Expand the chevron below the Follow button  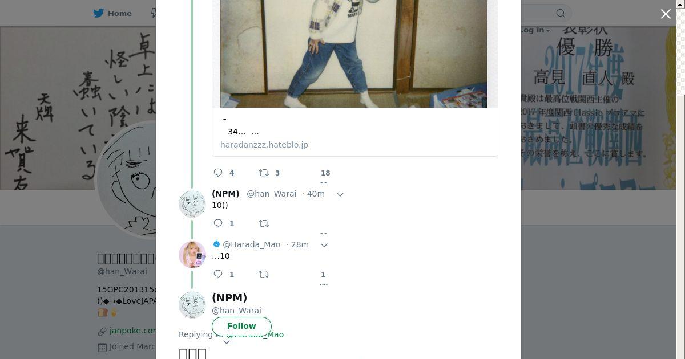[x=227, y=342]
